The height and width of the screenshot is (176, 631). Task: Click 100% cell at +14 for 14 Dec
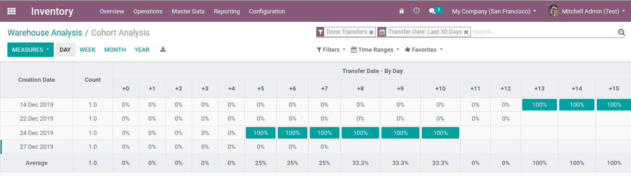577,105
